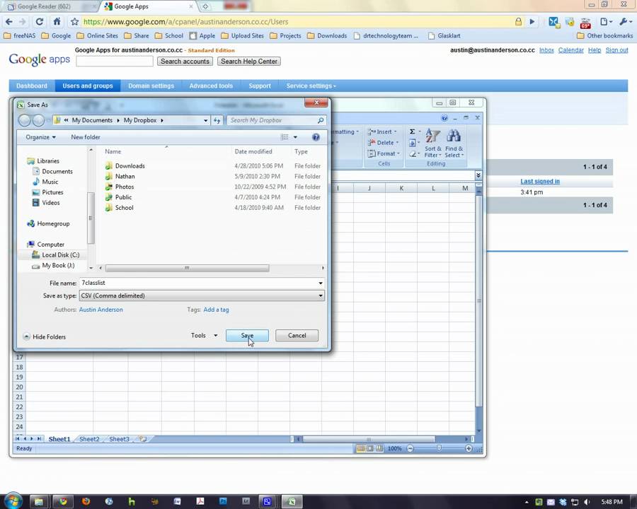
Task: Click the Save button in Save As dialog
Action: point(247,335)
